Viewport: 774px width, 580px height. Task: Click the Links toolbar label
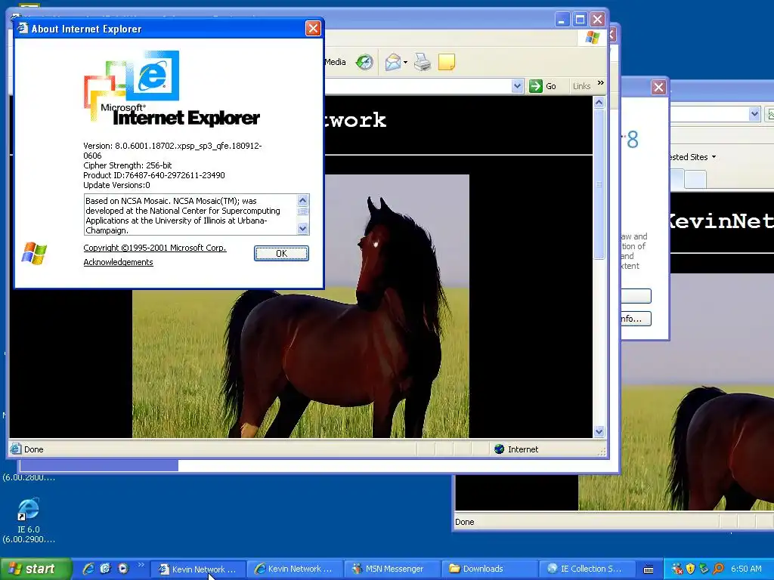pyautogui.click(x=581, y=86)
